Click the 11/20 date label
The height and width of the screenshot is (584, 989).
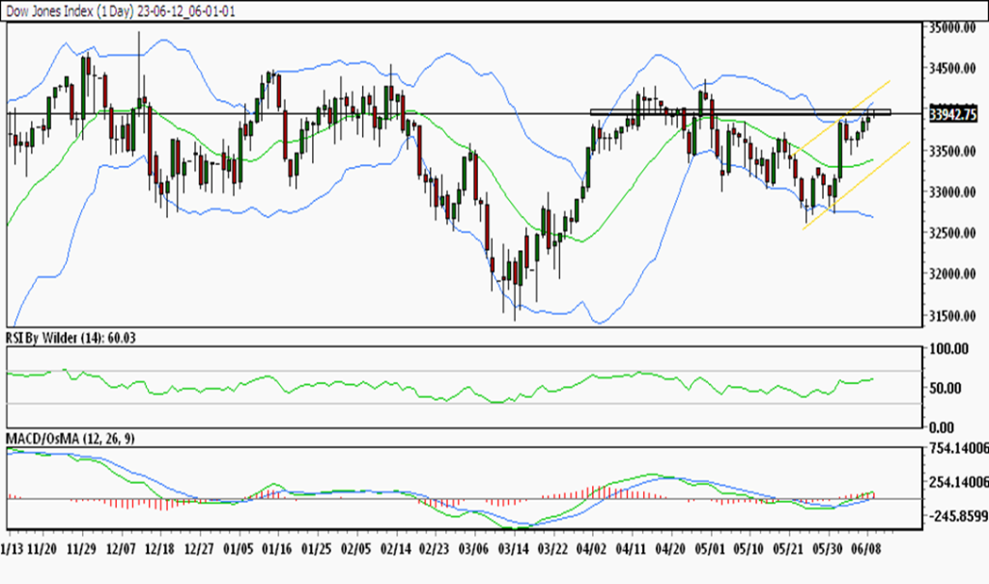click(42, 548)
